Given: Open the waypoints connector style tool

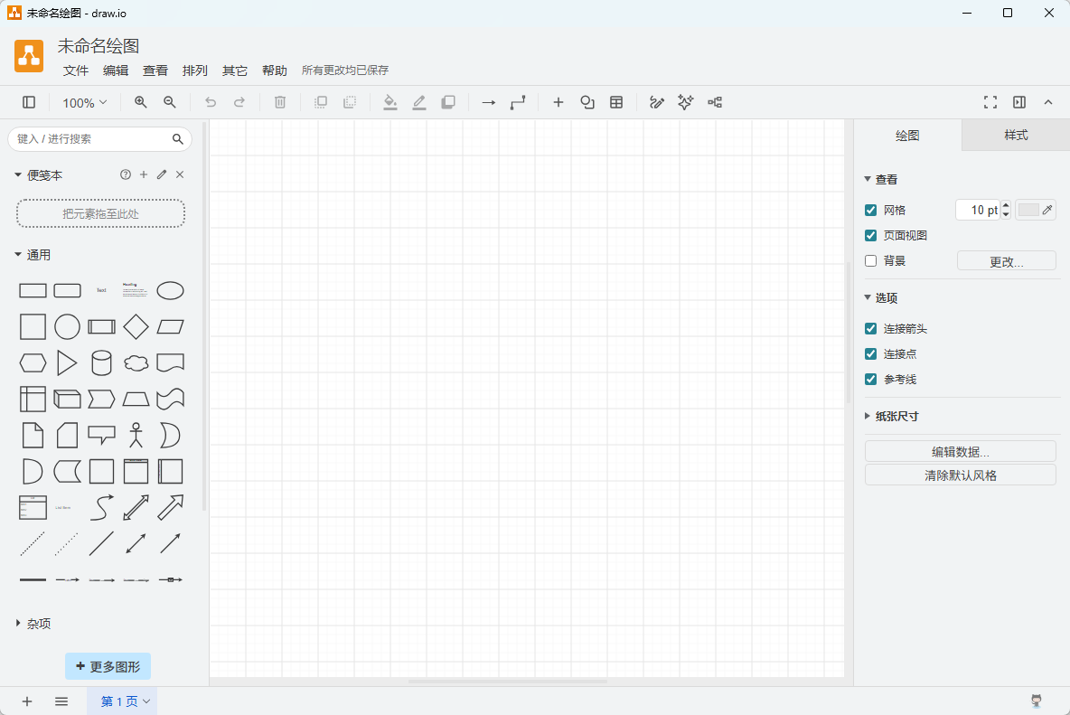Looking at the screenshot, I should pyautogui.click(x=518, y=102).
